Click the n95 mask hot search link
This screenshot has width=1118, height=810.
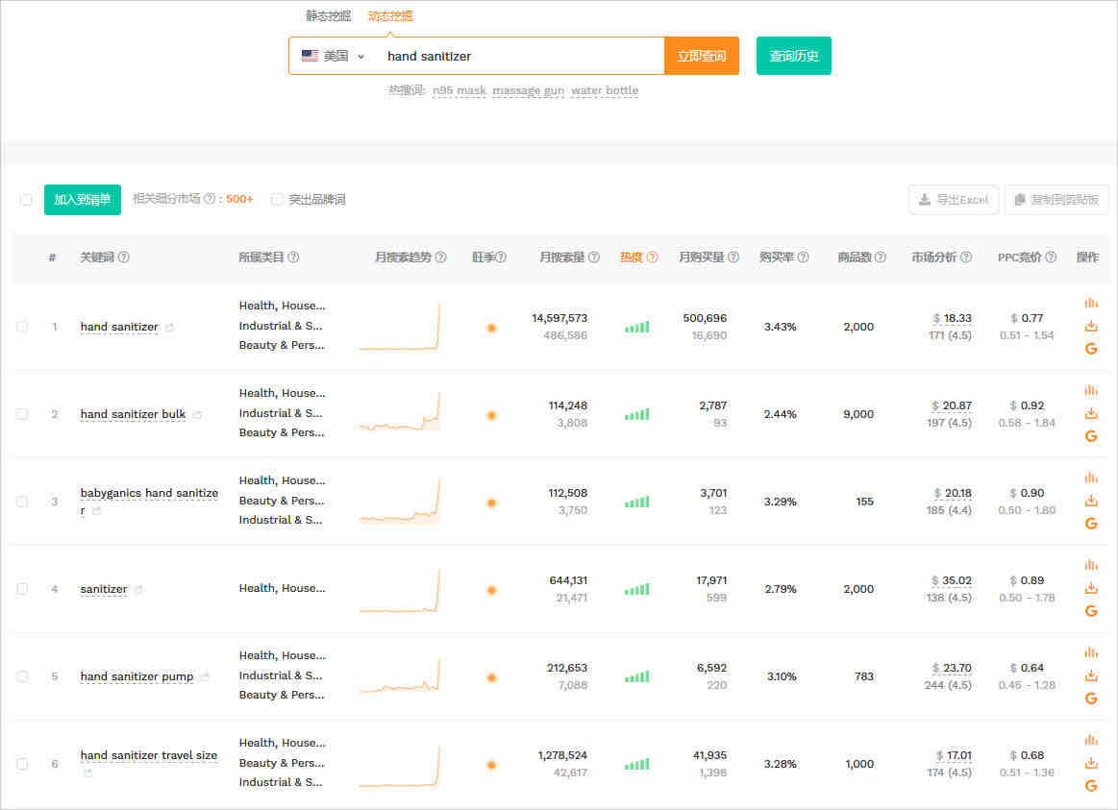click(x=459, y=90)
